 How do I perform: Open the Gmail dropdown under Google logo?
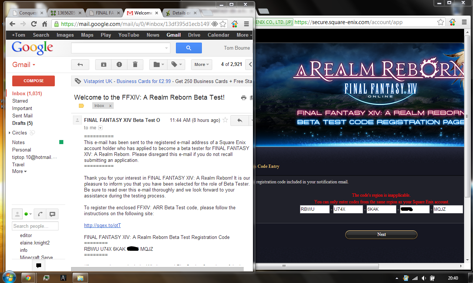tap(24, 65)
